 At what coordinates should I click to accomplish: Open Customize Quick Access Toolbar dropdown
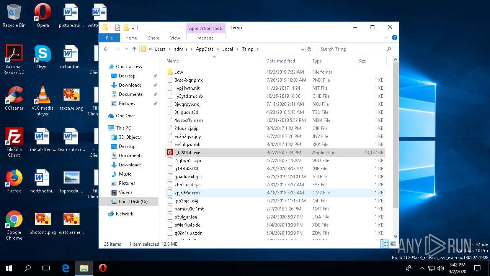133,28
